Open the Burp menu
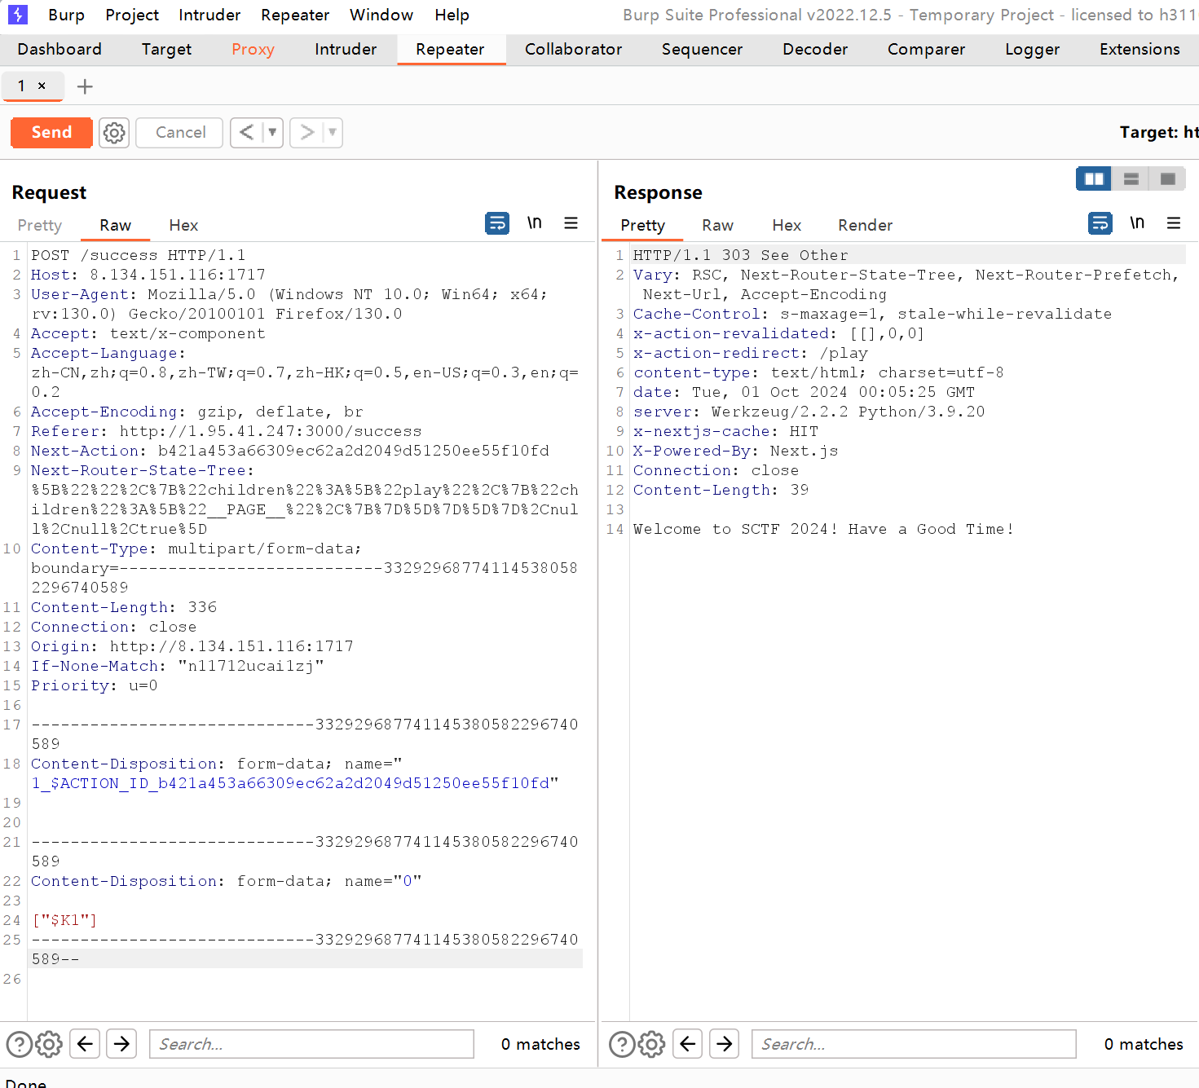Viewport: 1199px width, 1088px height. point(66,15)
